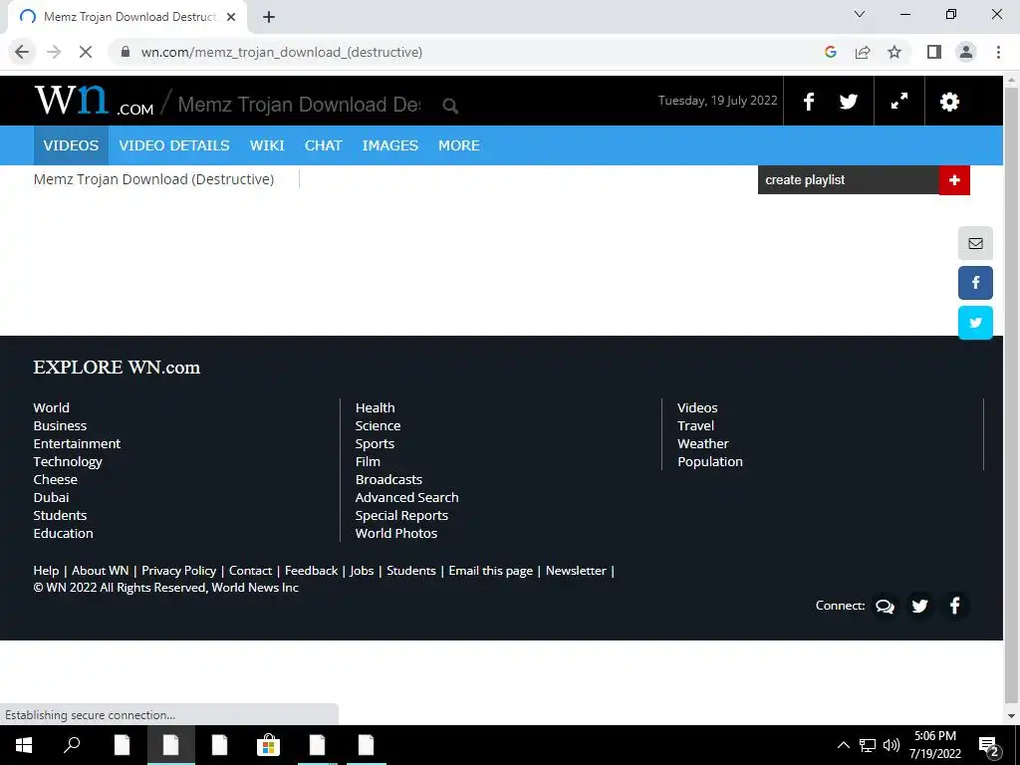Open the Facebook icon in top header

click(809, 102)
